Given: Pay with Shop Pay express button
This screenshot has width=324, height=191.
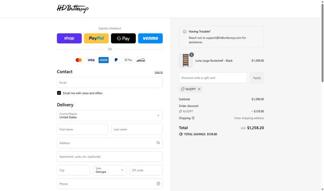Looking at the screenshot, I should click(x=69, y=38).
